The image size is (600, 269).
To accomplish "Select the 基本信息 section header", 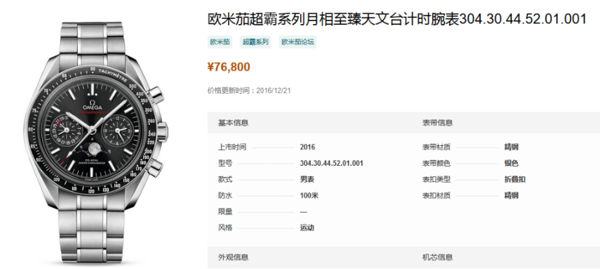I will point(233,123).
